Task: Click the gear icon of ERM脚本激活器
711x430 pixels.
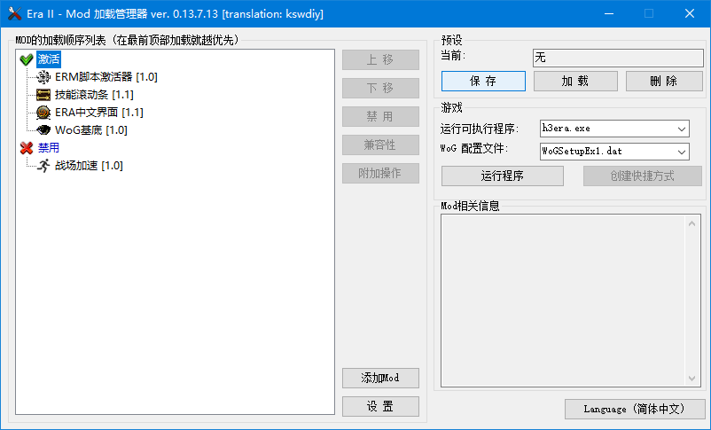Action: 43,77
